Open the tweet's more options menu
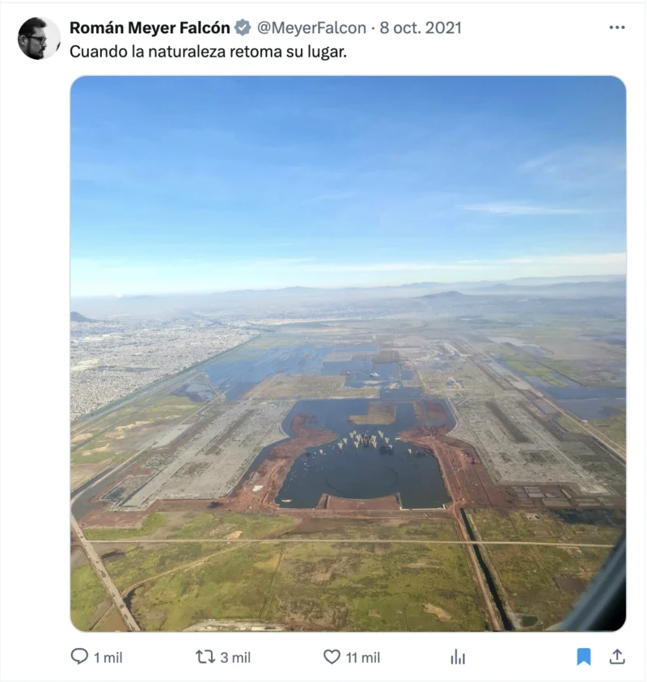This screenshot has width=647, height=682. (x=617, y=28)
